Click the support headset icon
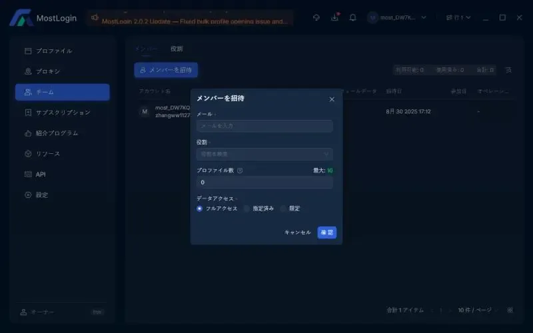The height and width of the screenshot is (333, 533). point(316,17)
